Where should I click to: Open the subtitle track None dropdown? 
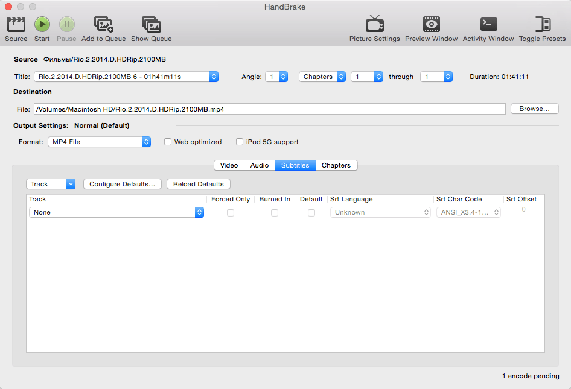[116, 212]
